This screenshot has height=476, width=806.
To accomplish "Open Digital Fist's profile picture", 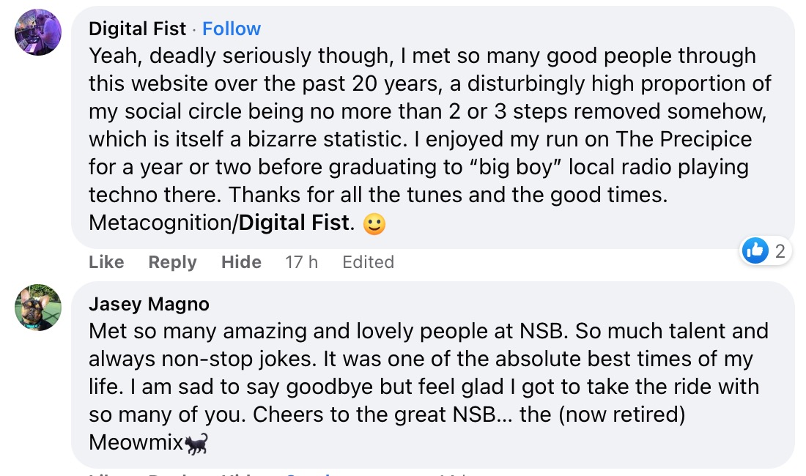I will [x=38, y=32].
